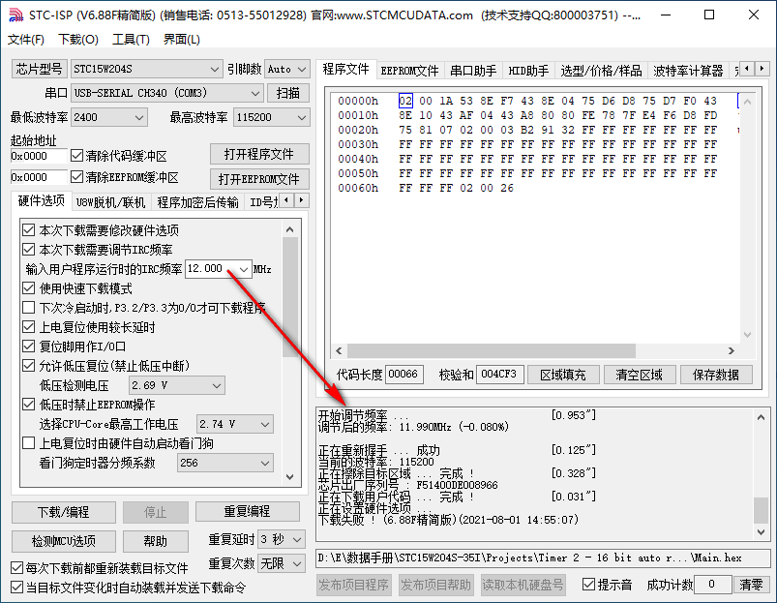777x603 pixels.
Task: Toggle 提示音 checkbox
Action: point(588,585)
